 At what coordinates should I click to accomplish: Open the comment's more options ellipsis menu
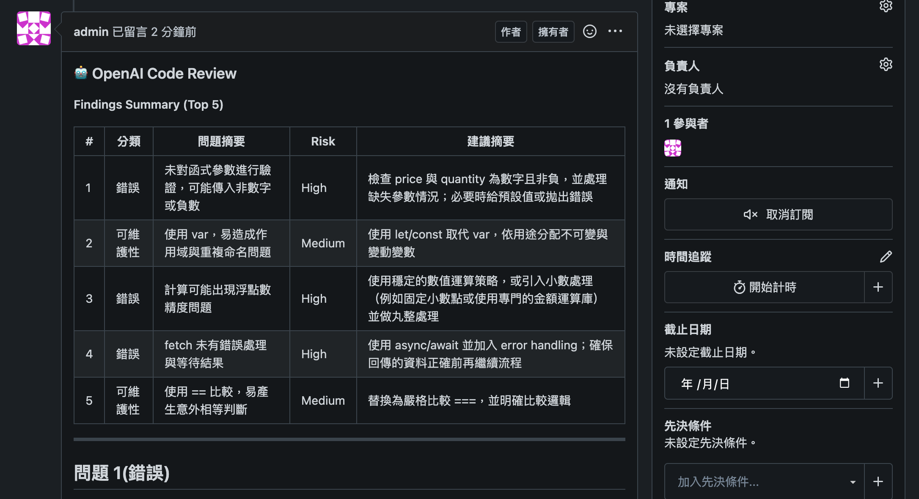pos(615,31)
